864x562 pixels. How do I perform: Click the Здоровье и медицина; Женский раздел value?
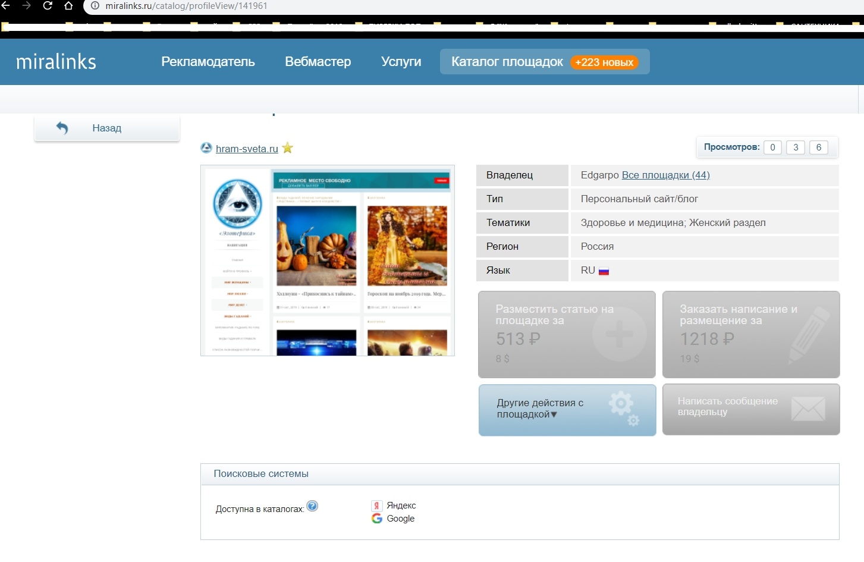[x=673, y=222]
